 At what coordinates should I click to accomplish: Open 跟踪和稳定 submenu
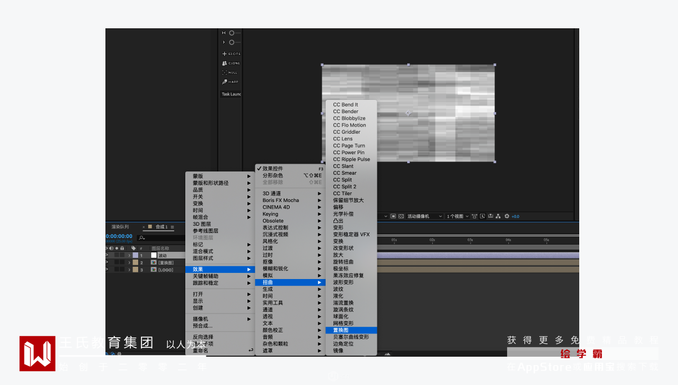pos(220,283)
